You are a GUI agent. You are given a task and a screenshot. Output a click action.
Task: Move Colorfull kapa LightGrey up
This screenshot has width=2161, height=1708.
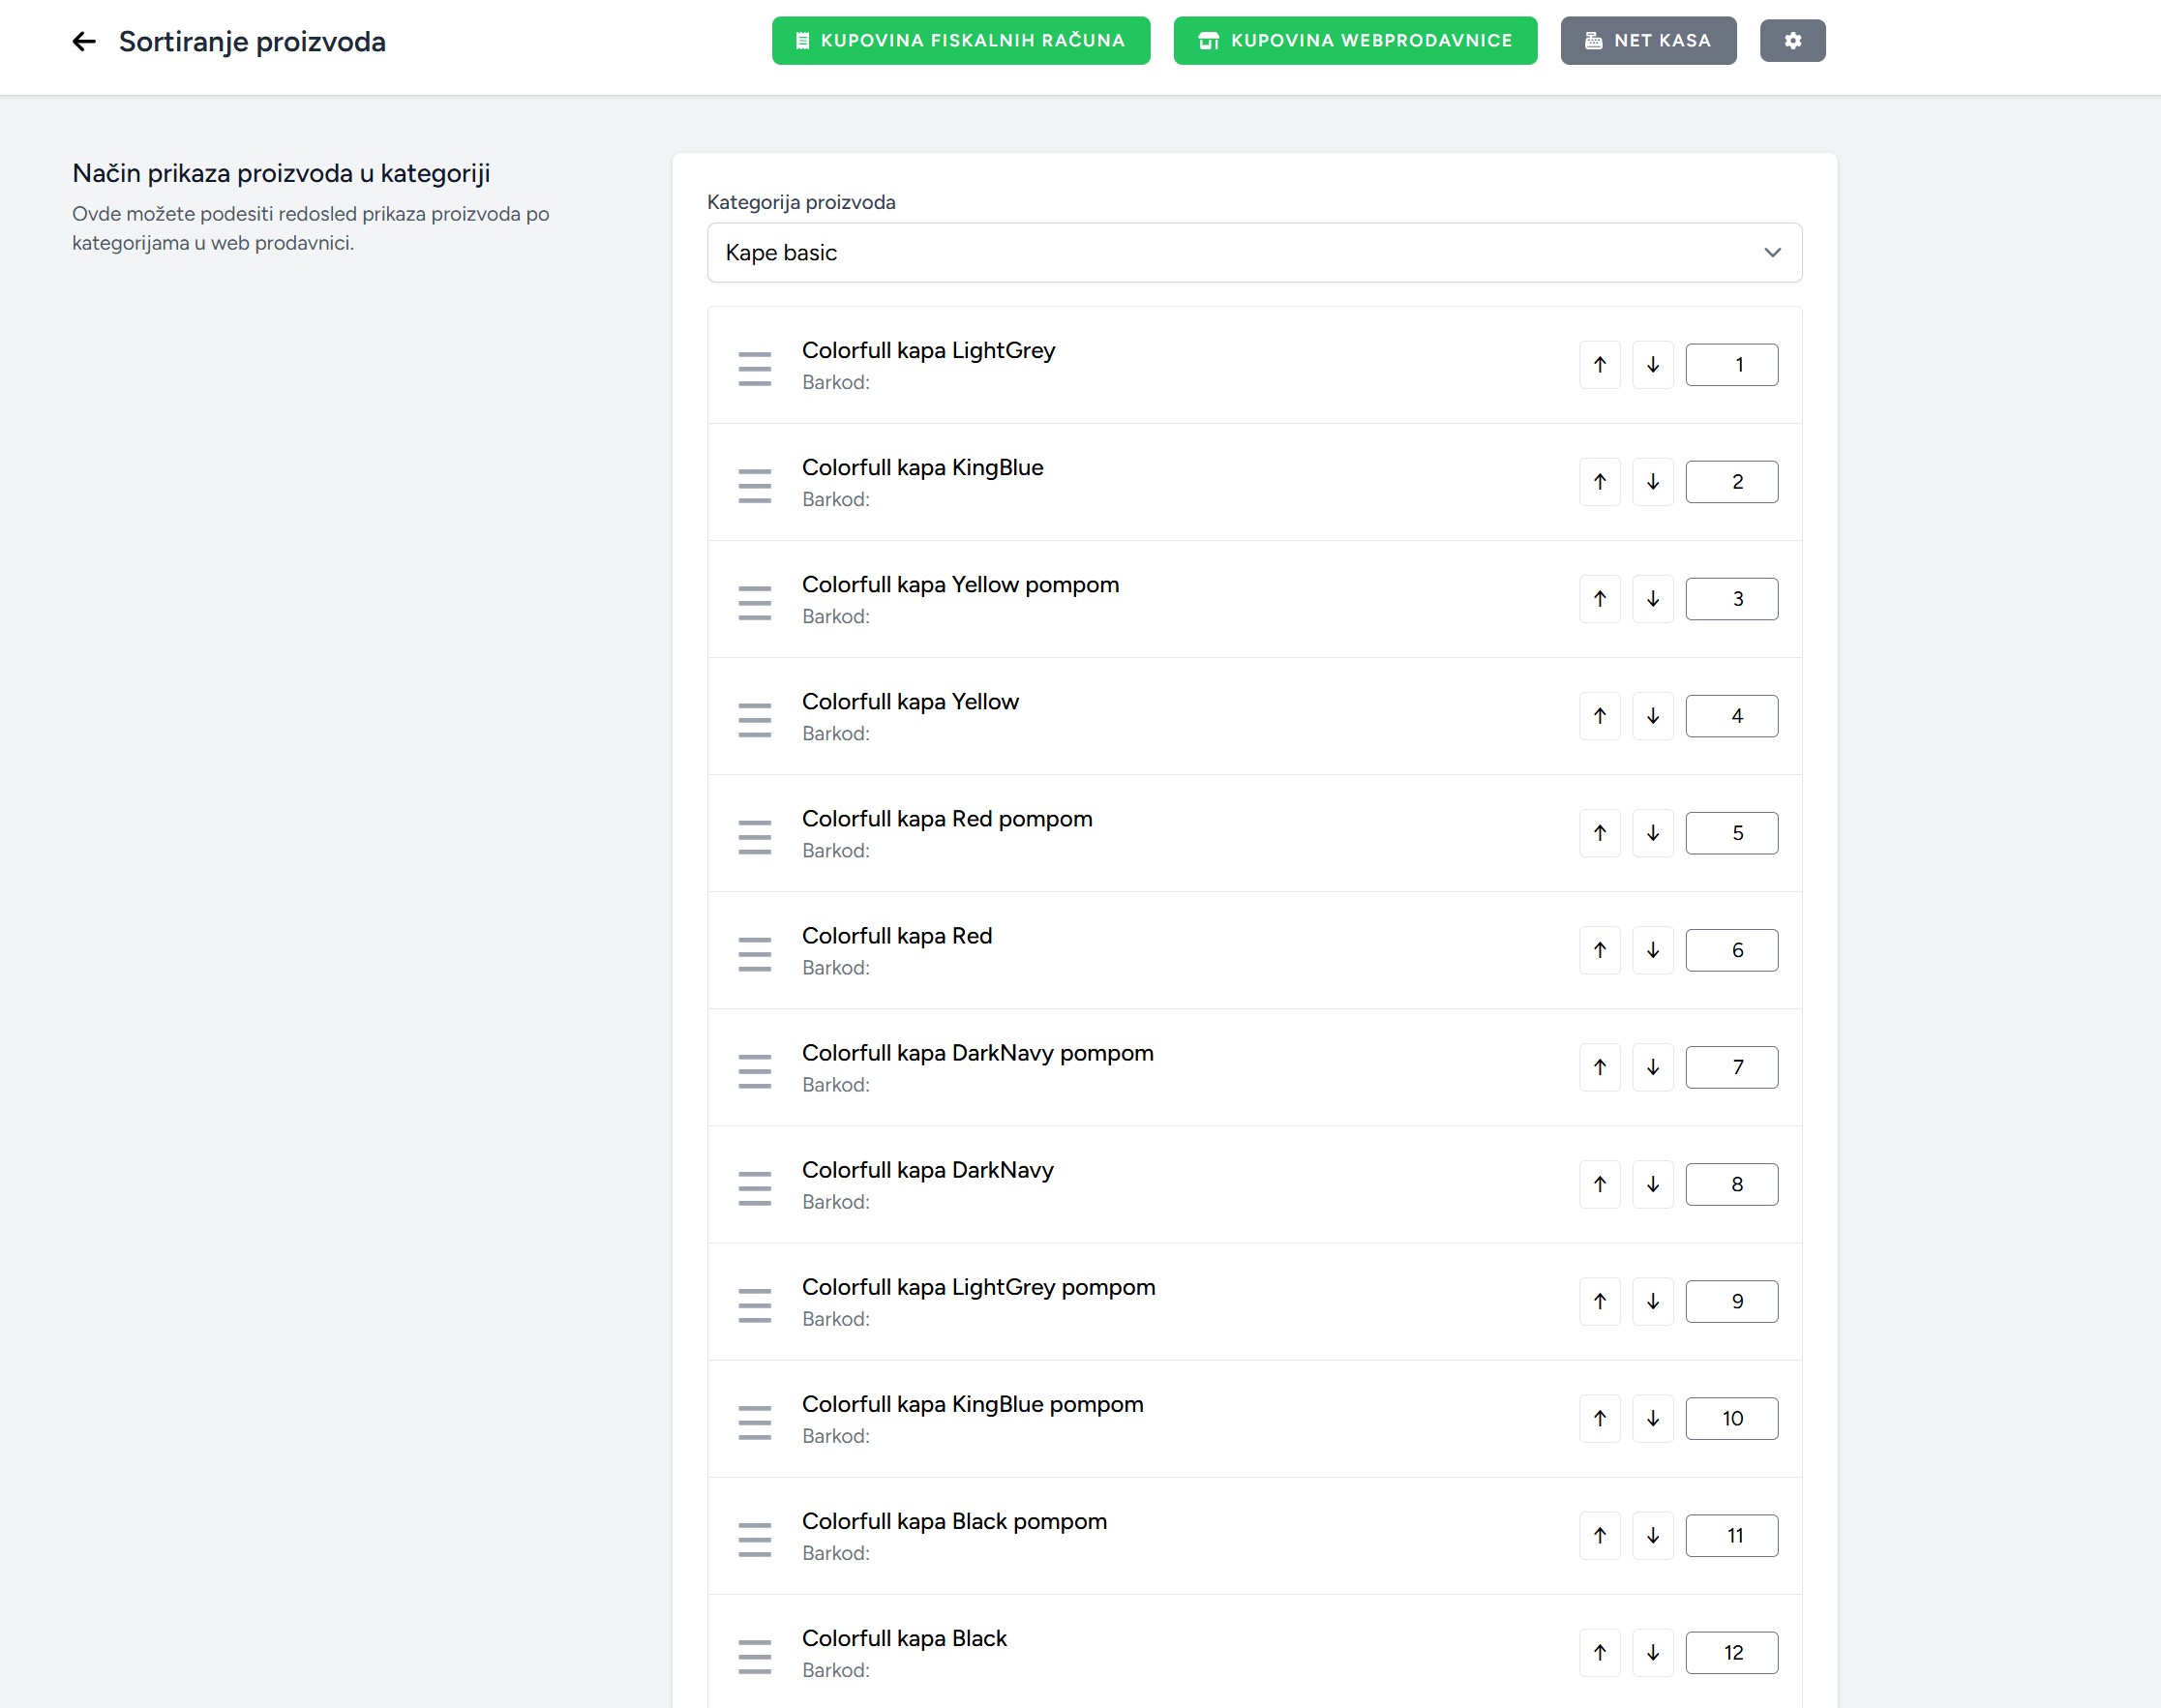click(1600, 365)
